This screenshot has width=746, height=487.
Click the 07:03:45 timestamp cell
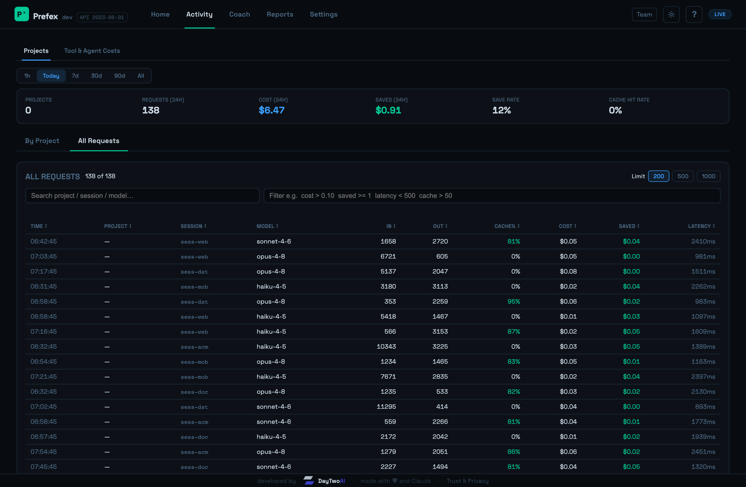[x=44, y=256]
